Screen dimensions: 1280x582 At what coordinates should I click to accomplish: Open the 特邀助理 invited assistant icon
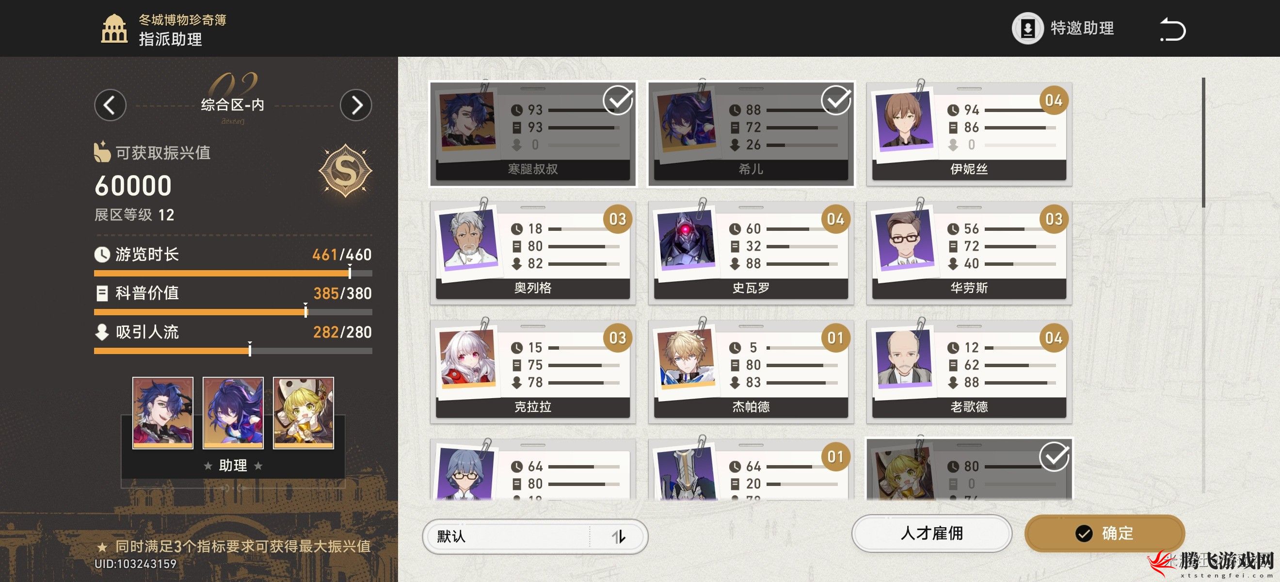1027,28
